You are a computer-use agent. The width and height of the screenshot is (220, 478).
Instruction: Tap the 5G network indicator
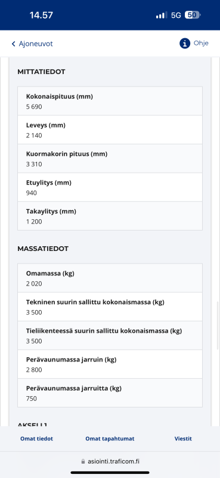click(176, 16)
